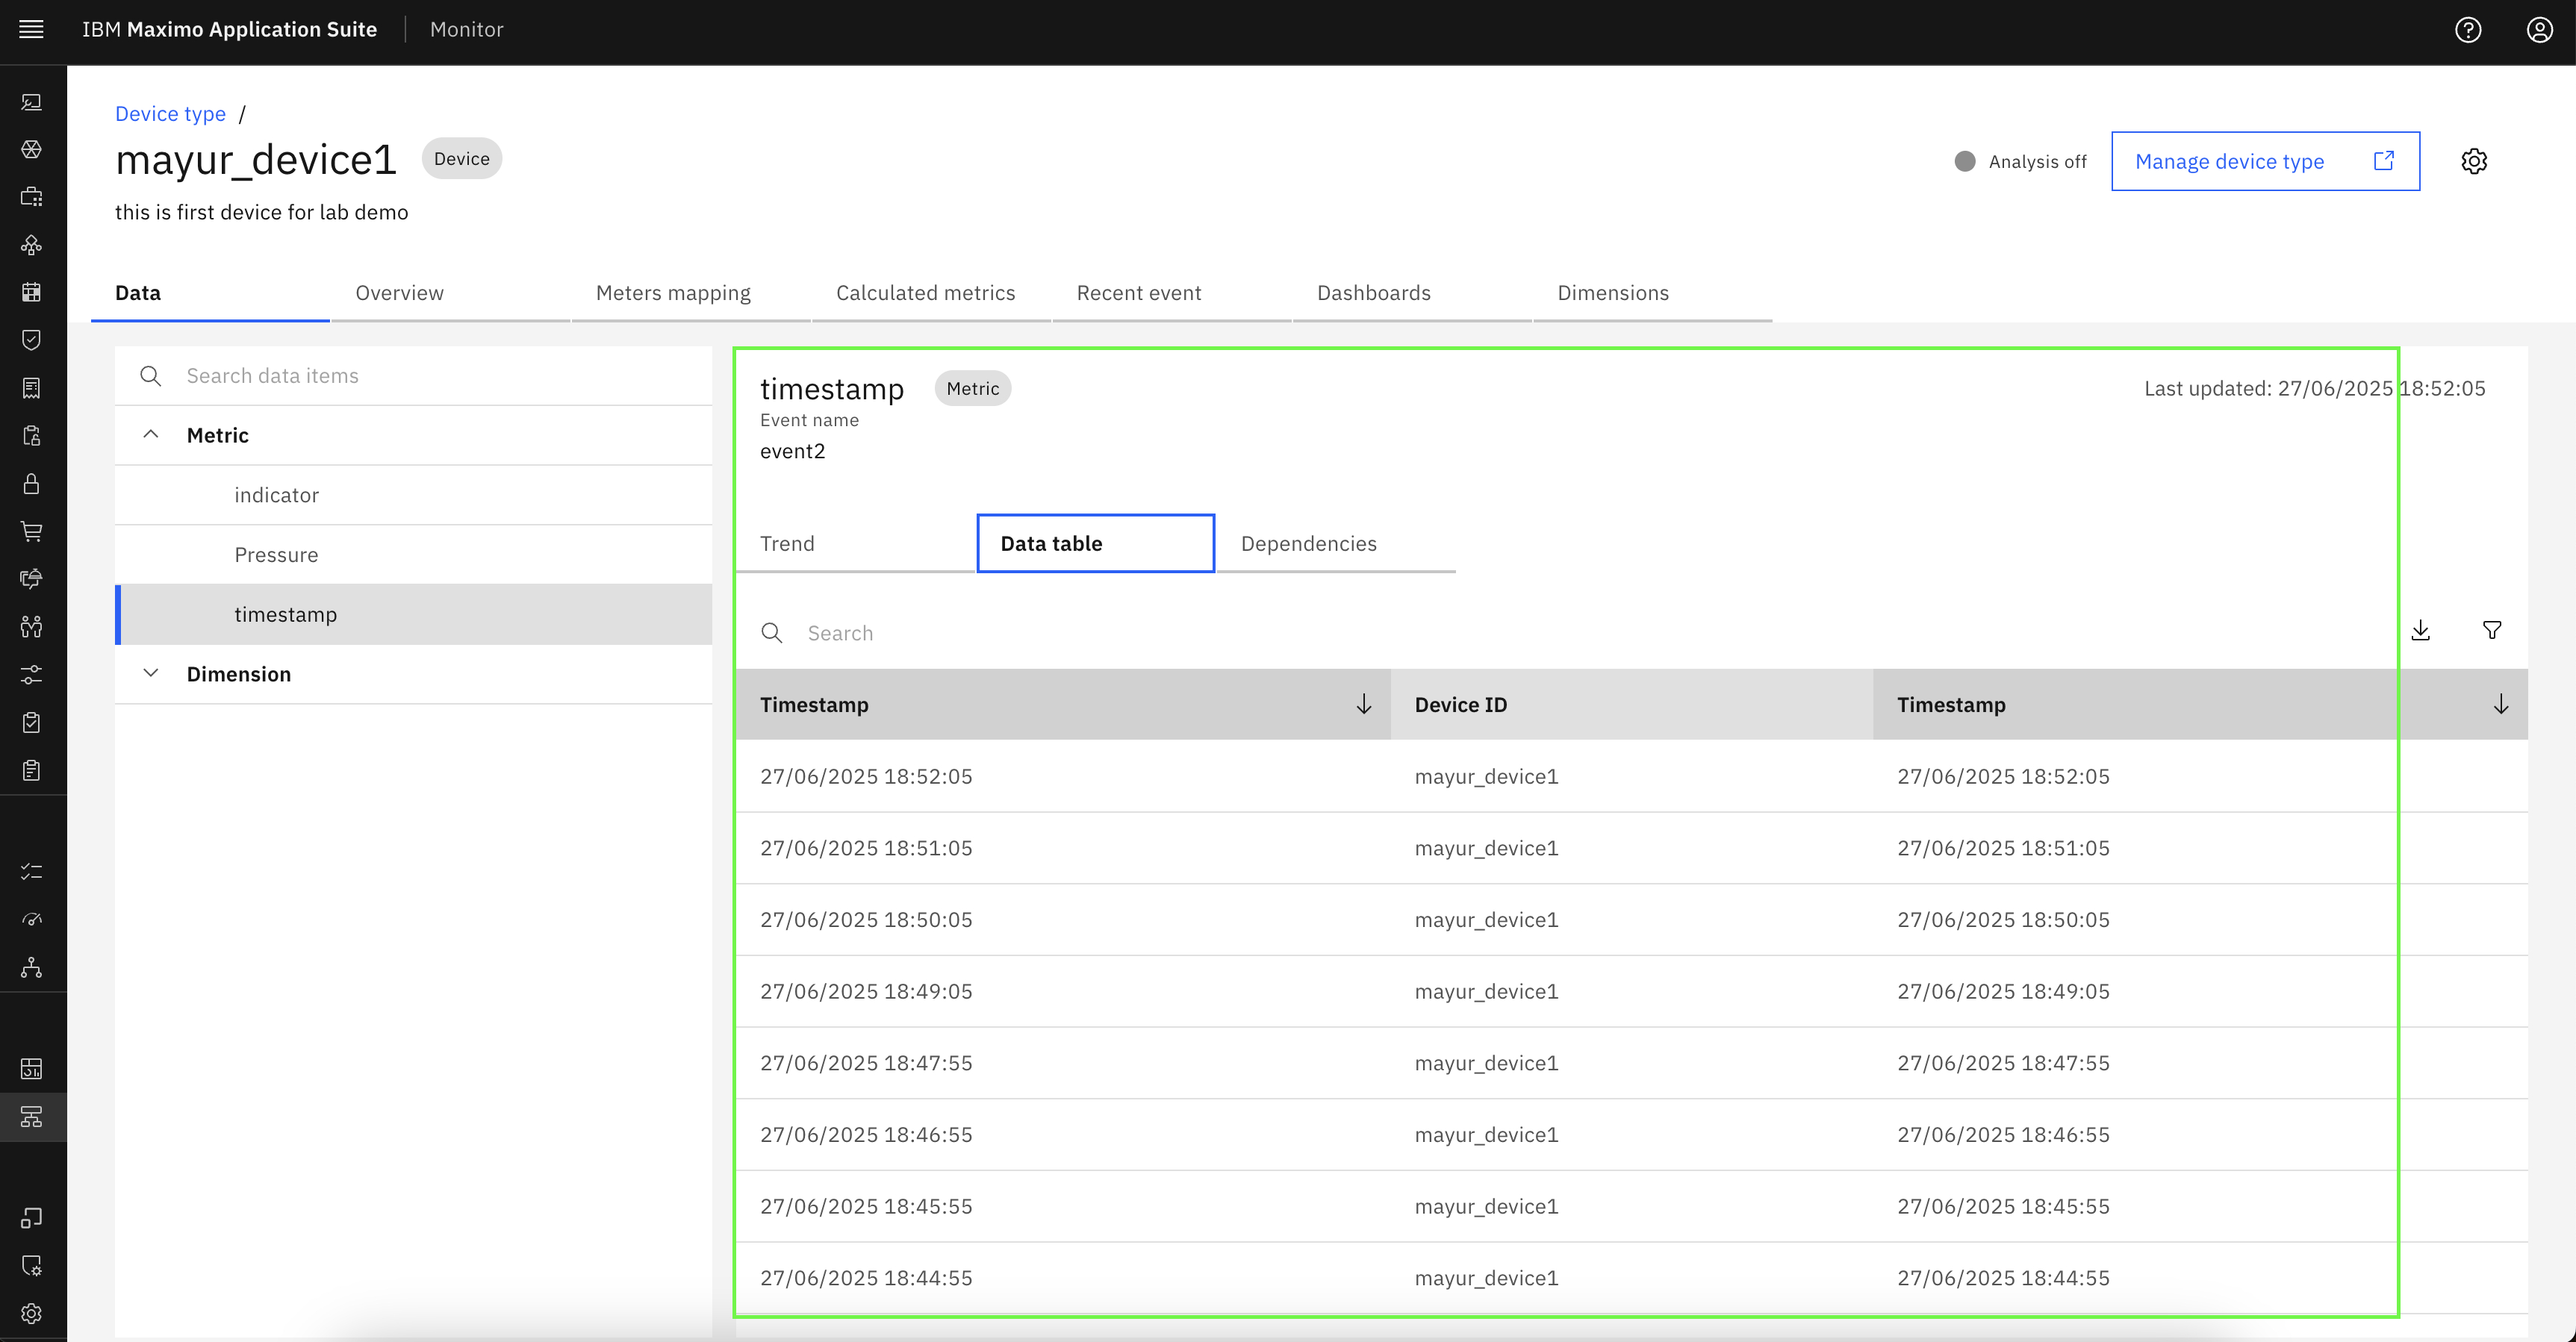Click the clipboard list sidebar icon
2576x1342 pixels.
click(x=32, y=770)
